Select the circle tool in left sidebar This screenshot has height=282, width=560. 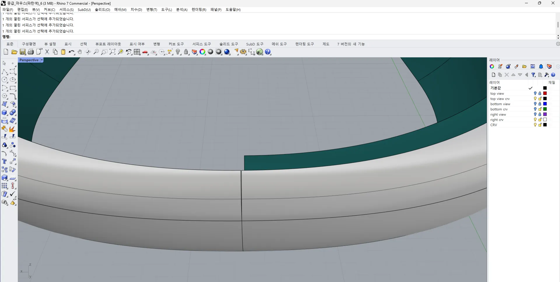5,80
